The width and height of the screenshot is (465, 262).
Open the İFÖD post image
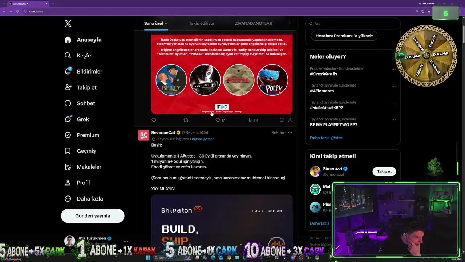pyautogui.click(x=222, y=74)
